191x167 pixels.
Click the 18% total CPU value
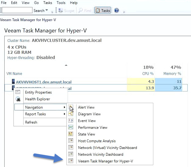(x=148, y=67)
